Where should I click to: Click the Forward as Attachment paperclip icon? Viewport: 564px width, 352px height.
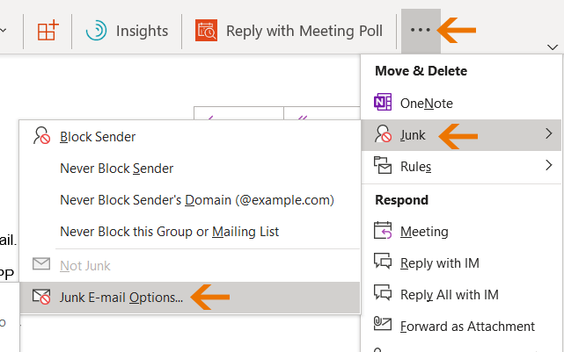point(384,326)
